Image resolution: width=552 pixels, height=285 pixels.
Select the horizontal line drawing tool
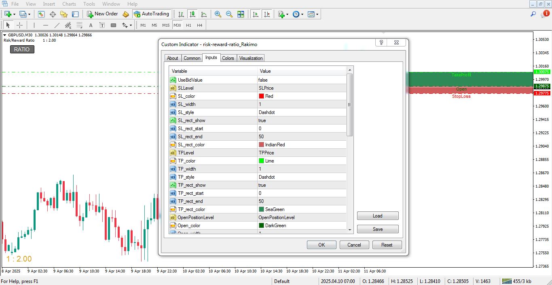pos(45,25)
